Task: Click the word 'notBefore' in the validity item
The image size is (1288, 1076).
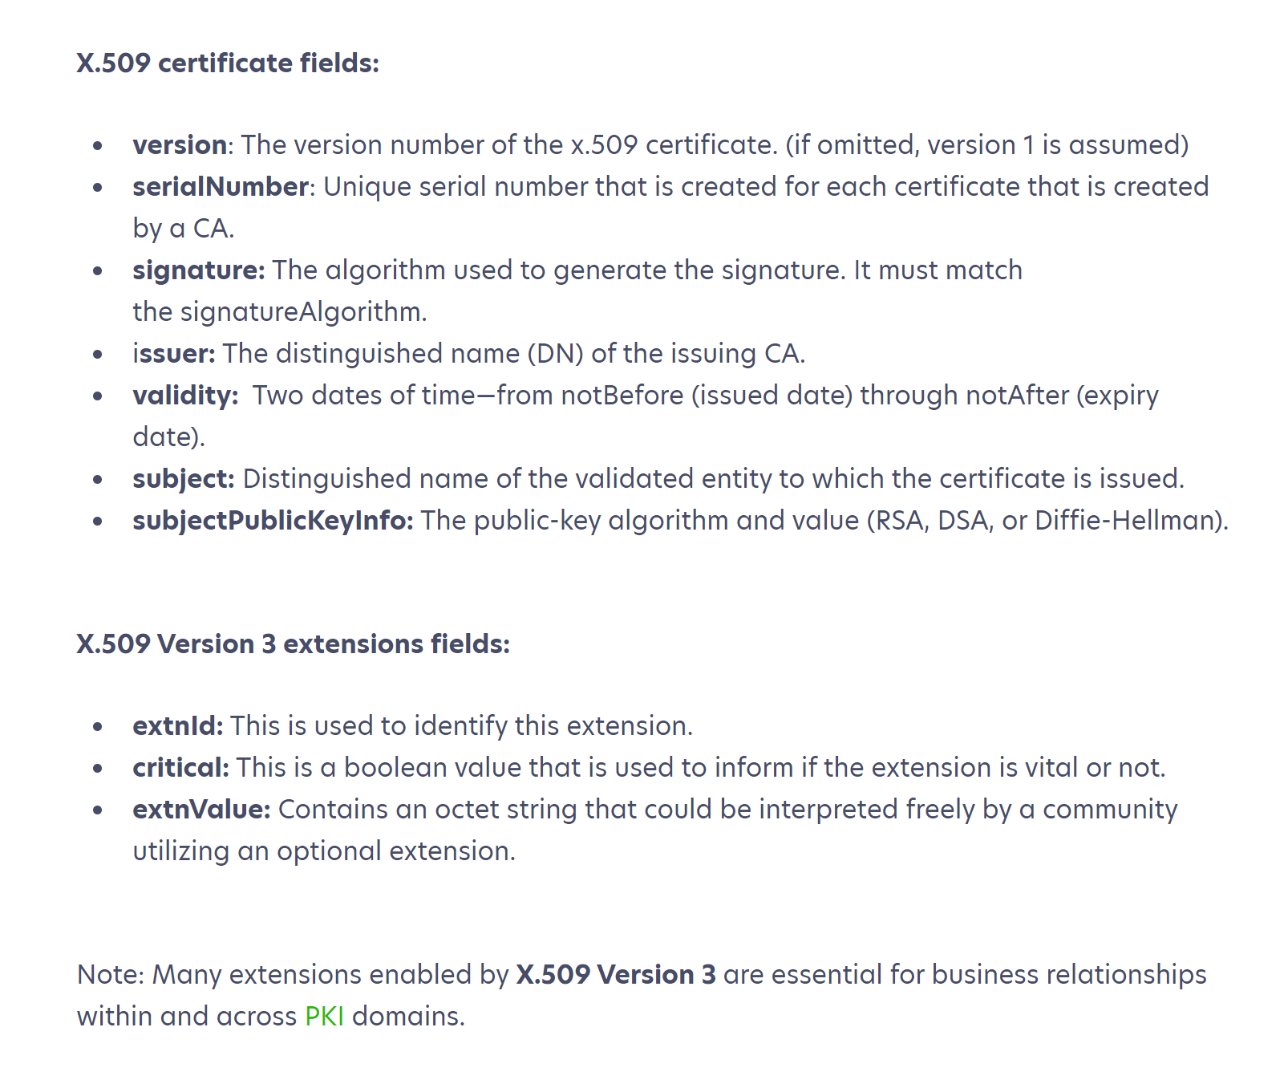Action: [x=622, y=395]
